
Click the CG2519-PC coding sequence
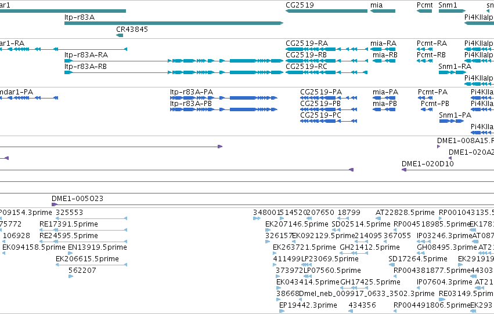(329, 121)
